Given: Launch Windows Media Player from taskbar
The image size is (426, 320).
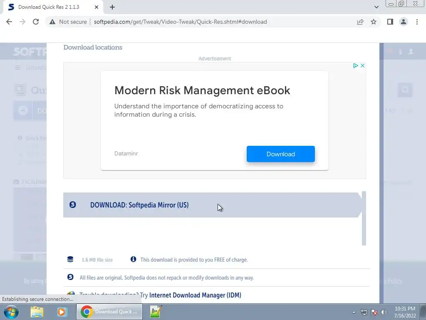Looking at the screenshot, I should click(62, 312).
